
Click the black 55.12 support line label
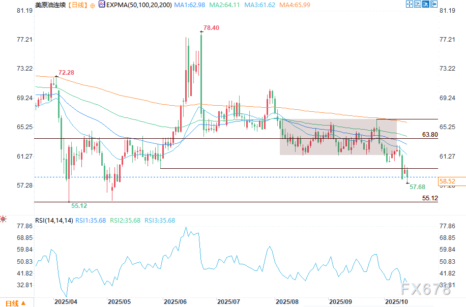click(430, 198)
